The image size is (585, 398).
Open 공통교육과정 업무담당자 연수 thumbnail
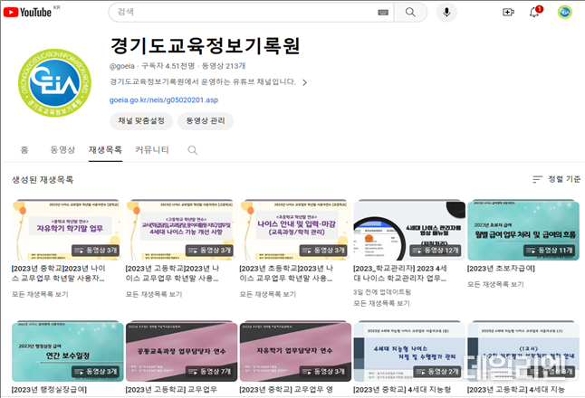(x=181, y=351)
